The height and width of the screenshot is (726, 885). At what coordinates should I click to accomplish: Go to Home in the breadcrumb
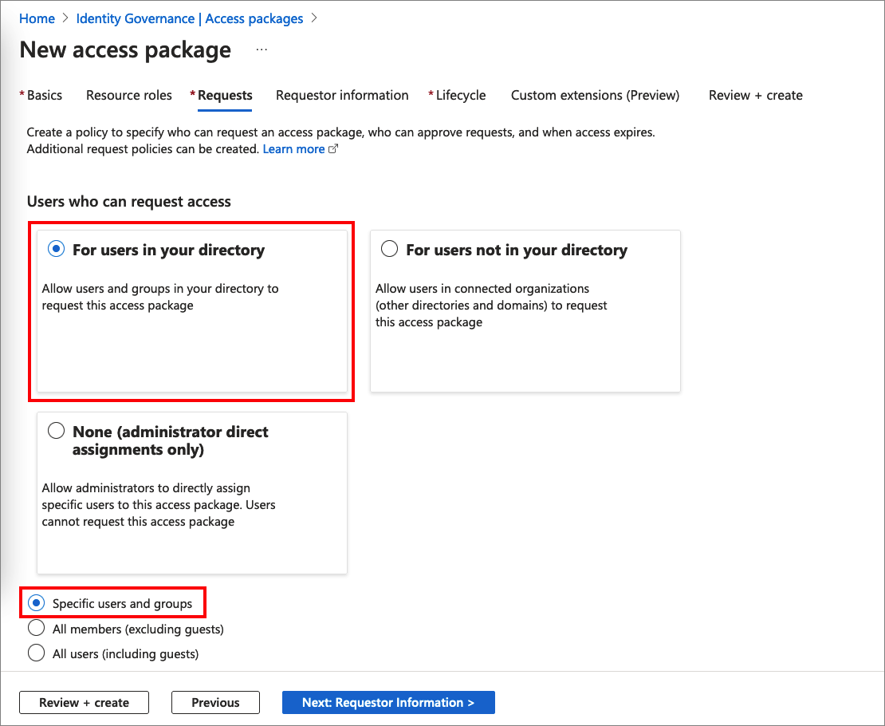coord(37,18)
